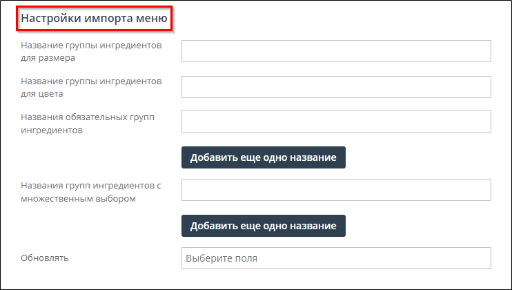Add another required ingredient group name
512x290 pixels.
coord(263,157)
